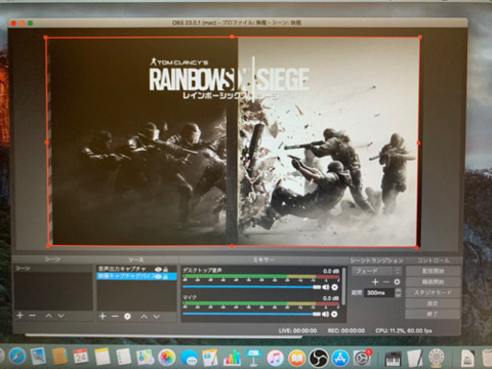Open Calendar from the dock

pyautogui.click(x=81, y=357)
